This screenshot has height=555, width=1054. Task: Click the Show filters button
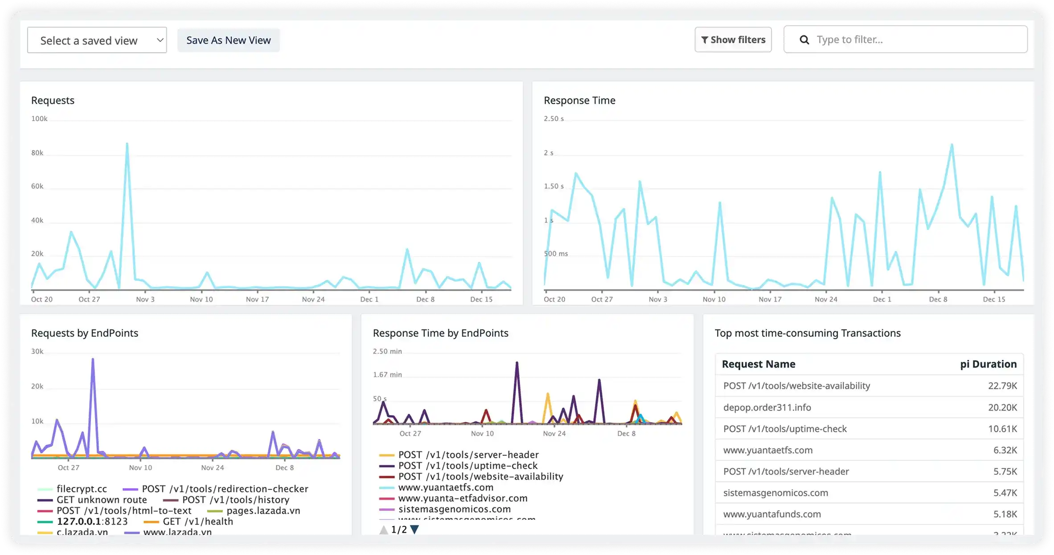(x=733, y=40)
